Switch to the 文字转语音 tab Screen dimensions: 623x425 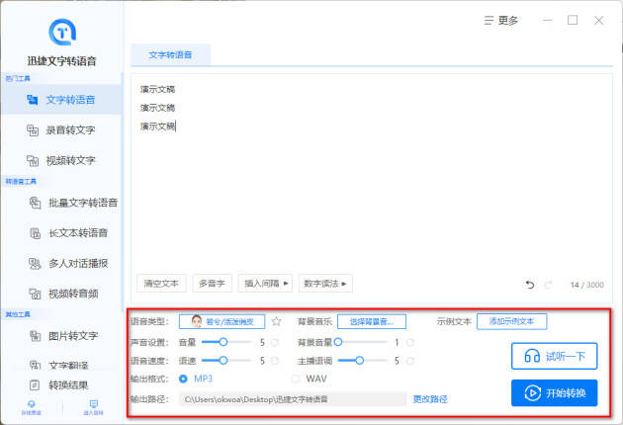(x=171, y=55)
